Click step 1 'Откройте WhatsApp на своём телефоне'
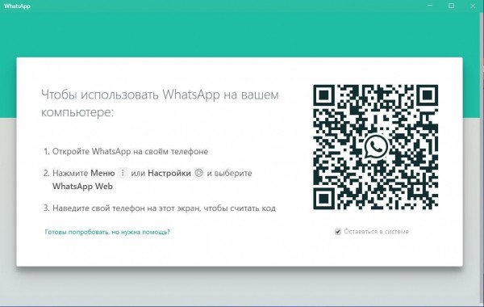 pos(130,152)
